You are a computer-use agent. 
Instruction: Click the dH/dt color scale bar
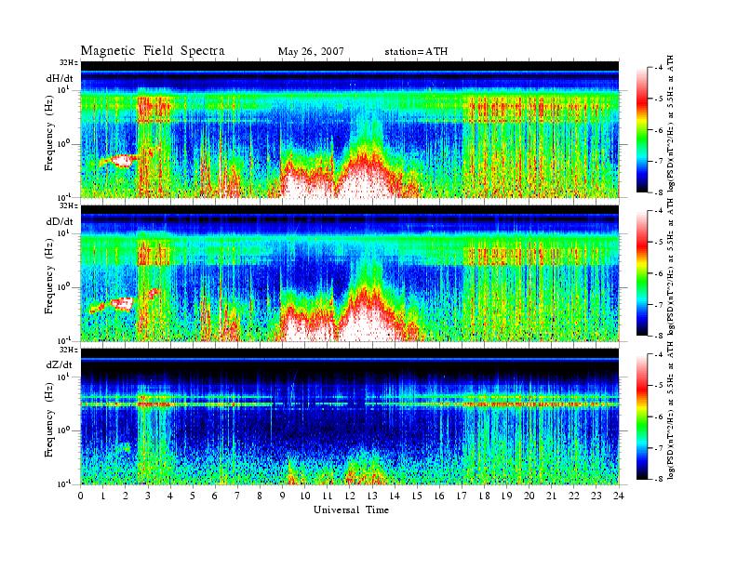pos(642,130)
